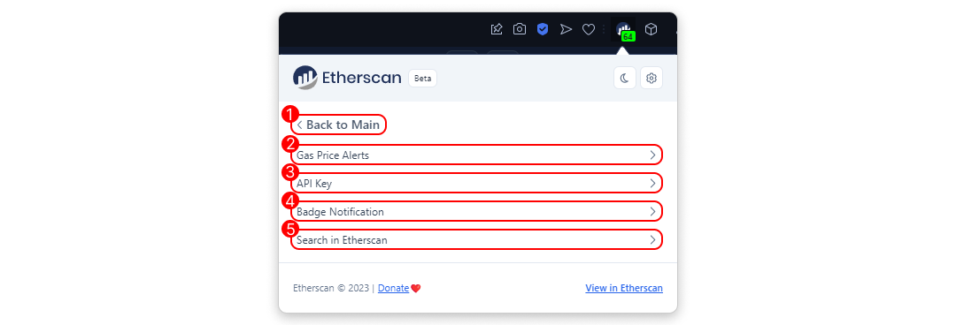Open the View in Etherscan link
Screen dimensions: 956x325
[x=624, y=288]
